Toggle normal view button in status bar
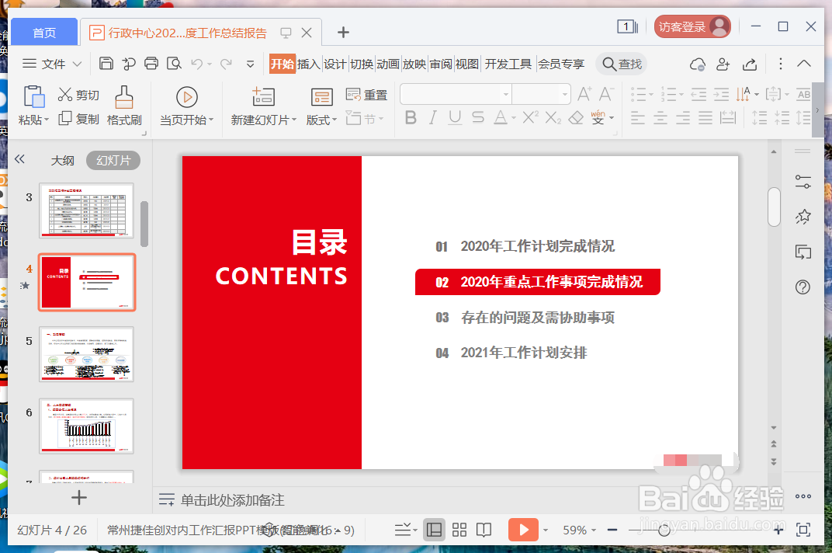Viewport: 832px width, 553px height. [434, 530]
